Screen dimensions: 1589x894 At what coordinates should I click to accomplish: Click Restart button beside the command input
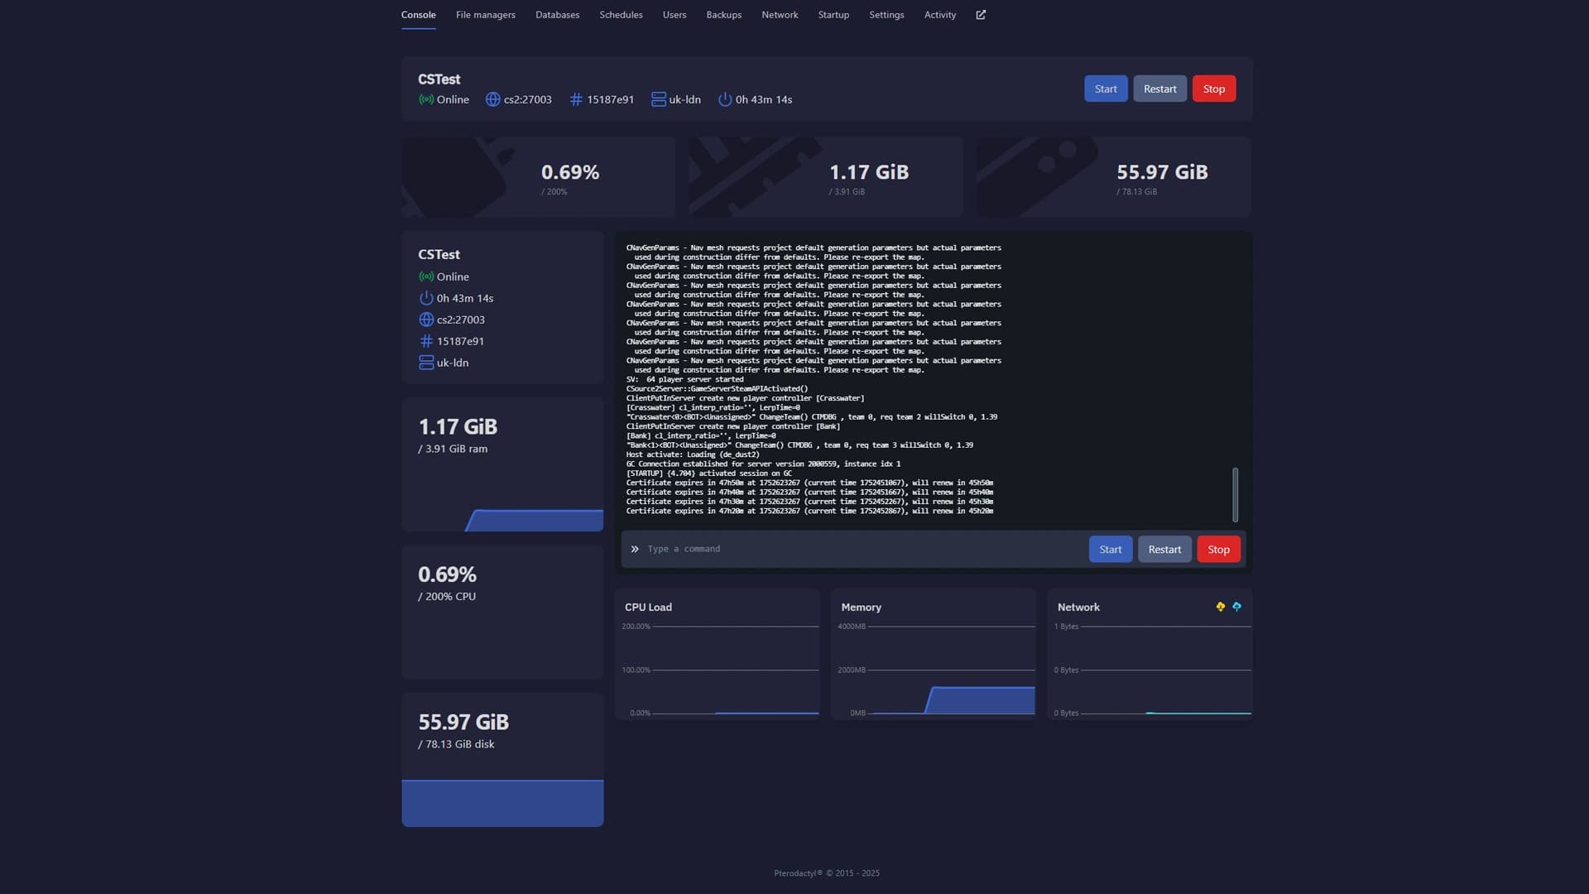tap(1164, 549)
